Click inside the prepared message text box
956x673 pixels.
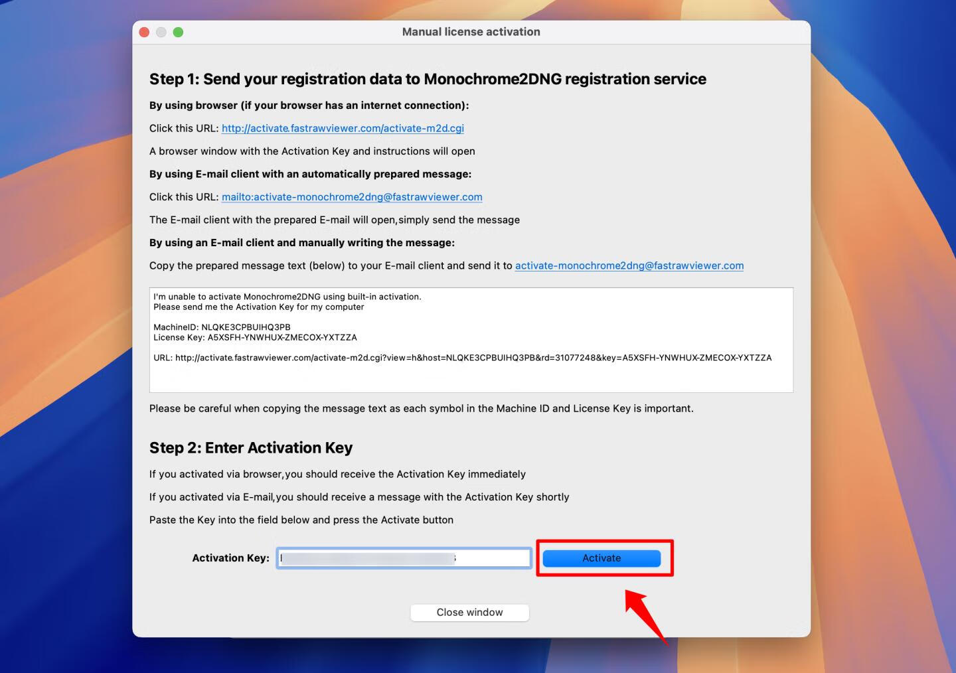click(x=471, y=340)
